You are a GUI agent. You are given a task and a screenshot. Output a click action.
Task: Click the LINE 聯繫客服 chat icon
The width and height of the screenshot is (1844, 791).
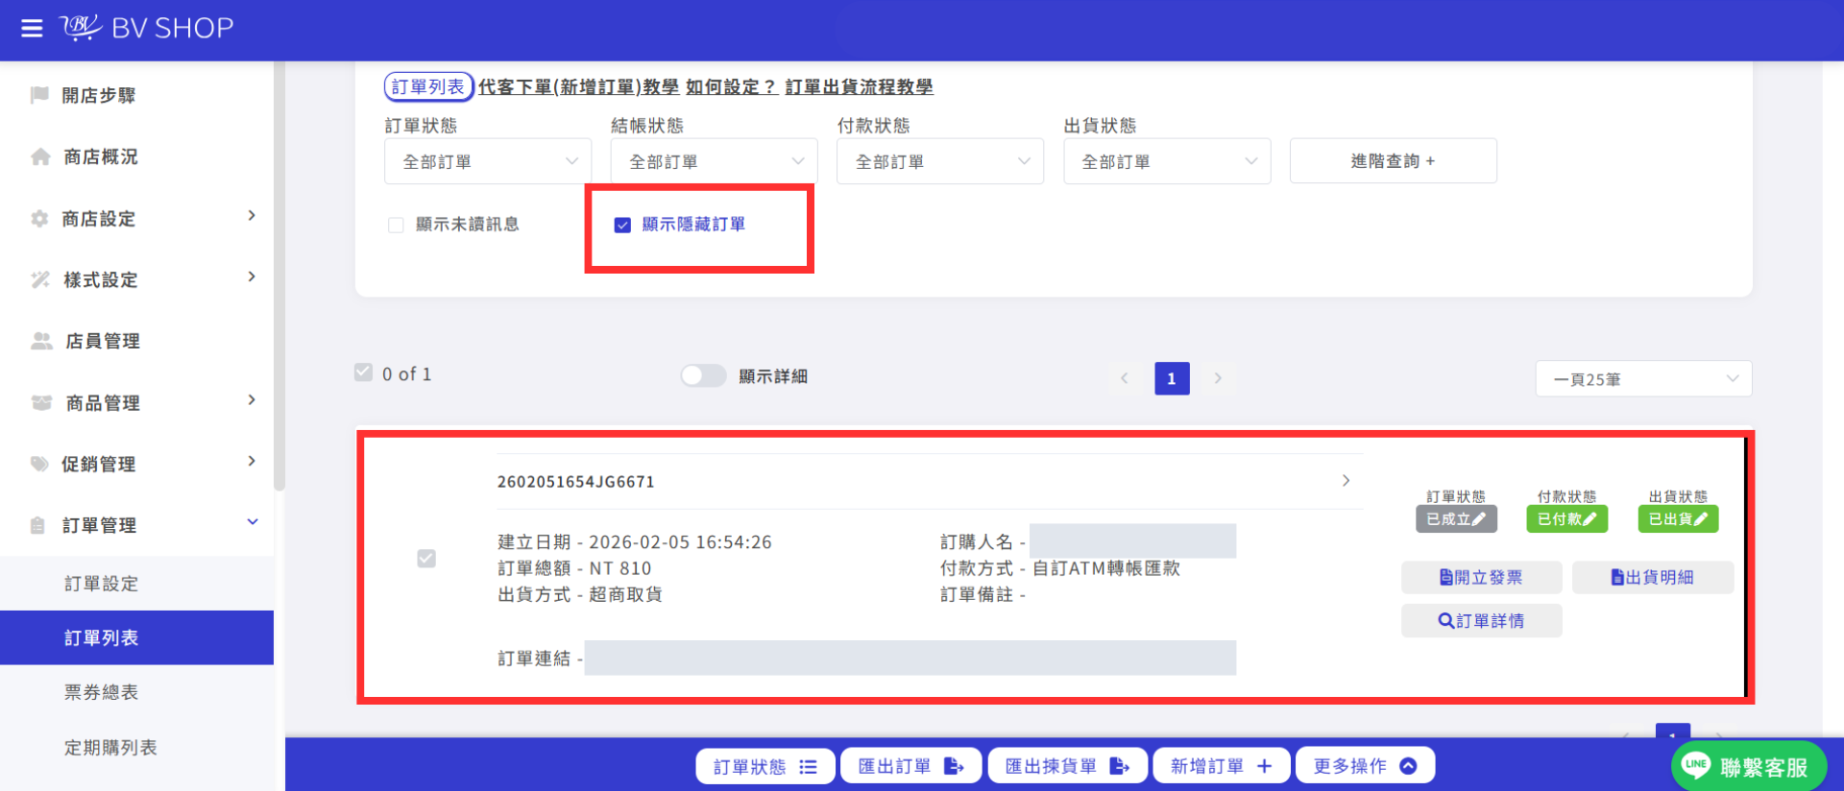point(1748,767)
